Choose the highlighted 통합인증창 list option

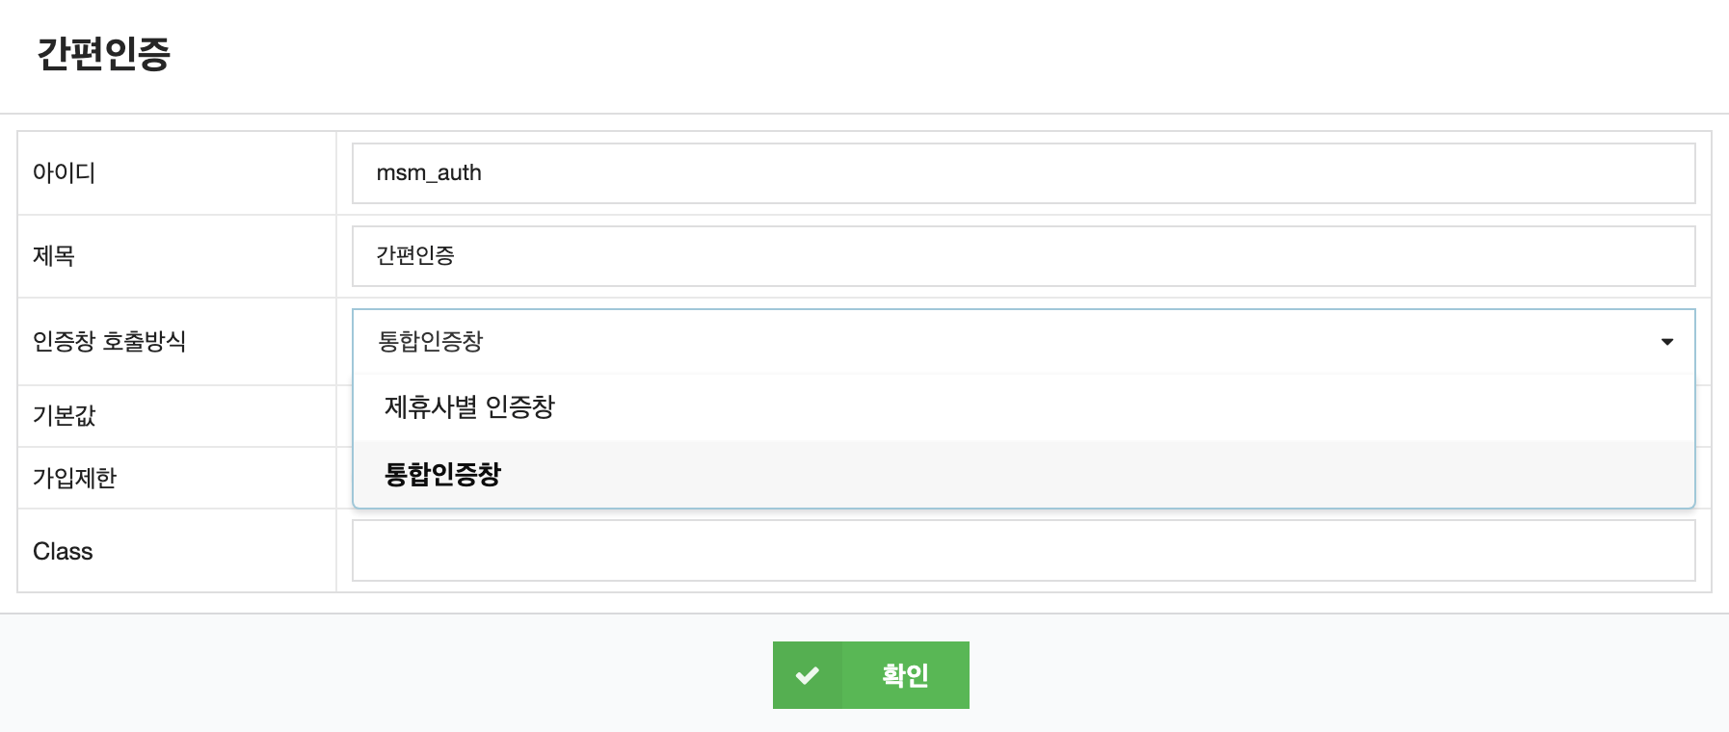click(x=442, y=475)
